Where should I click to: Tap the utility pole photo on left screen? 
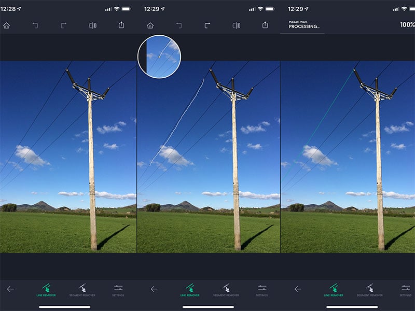point(68,157)
